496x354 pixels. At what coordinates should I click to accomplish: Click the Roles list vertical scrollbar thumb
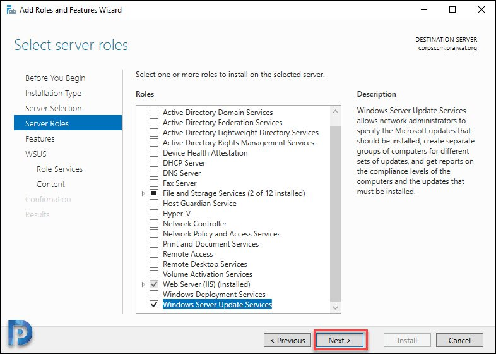pyautogui.click(x=335, y=214)
